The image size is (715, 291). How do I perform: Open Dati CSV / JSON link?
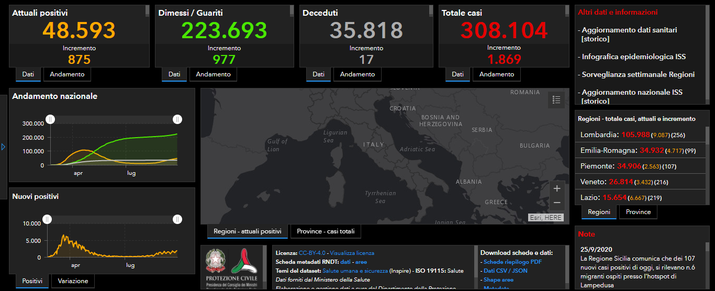pyautogui.click(x=505, y=271)
